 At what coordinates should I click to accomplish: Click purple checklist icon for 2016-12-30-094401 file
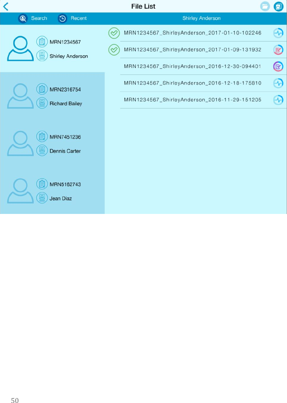[x=278, y=66]
